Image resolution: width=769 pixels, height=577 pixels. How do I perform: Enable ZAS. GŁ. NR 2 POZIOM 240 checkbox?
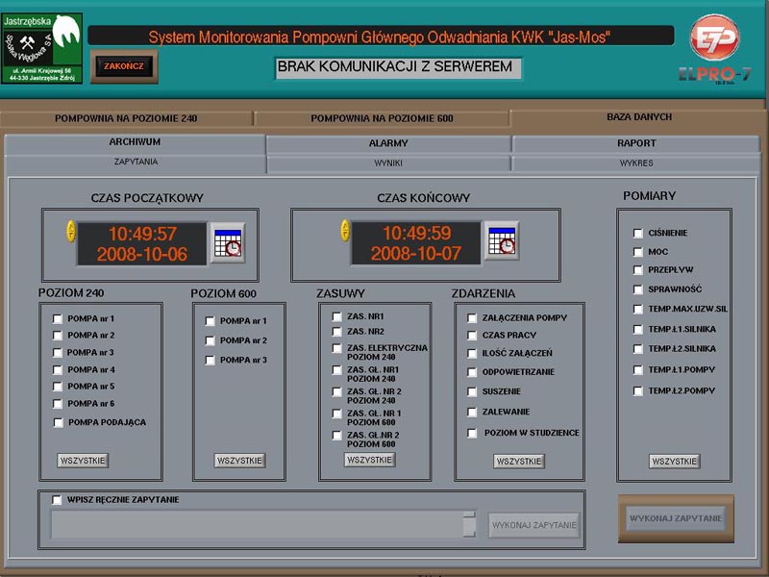337,392
